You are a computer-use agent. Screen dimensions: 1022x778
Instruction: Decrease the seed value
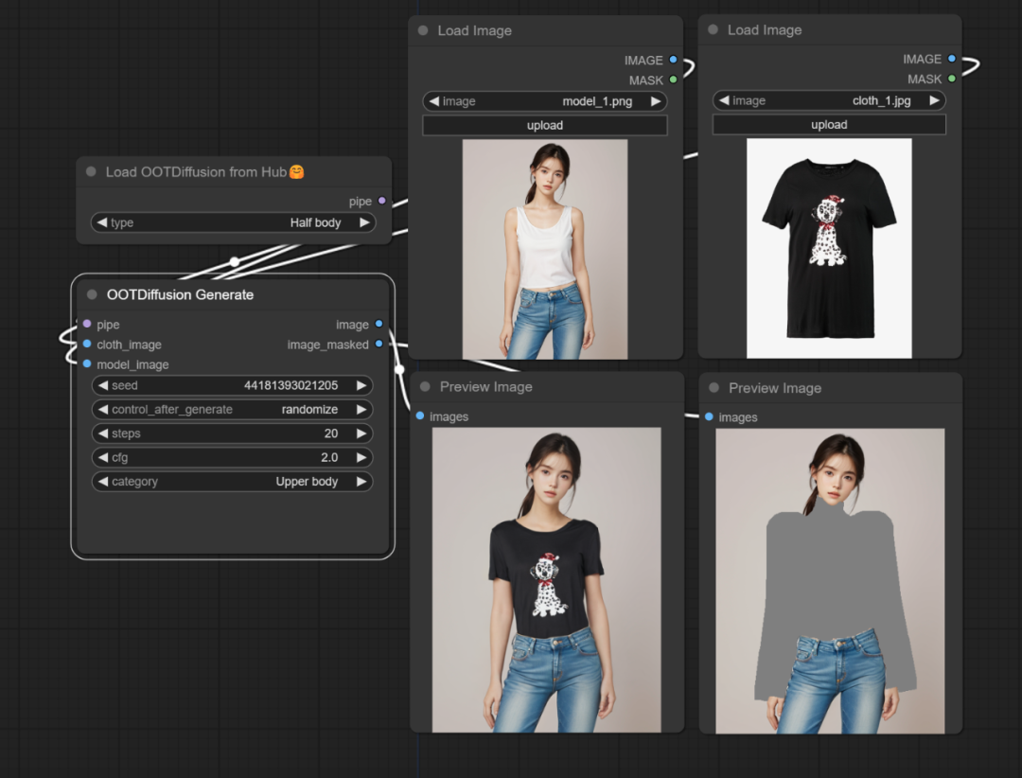[x=103, y=385]
